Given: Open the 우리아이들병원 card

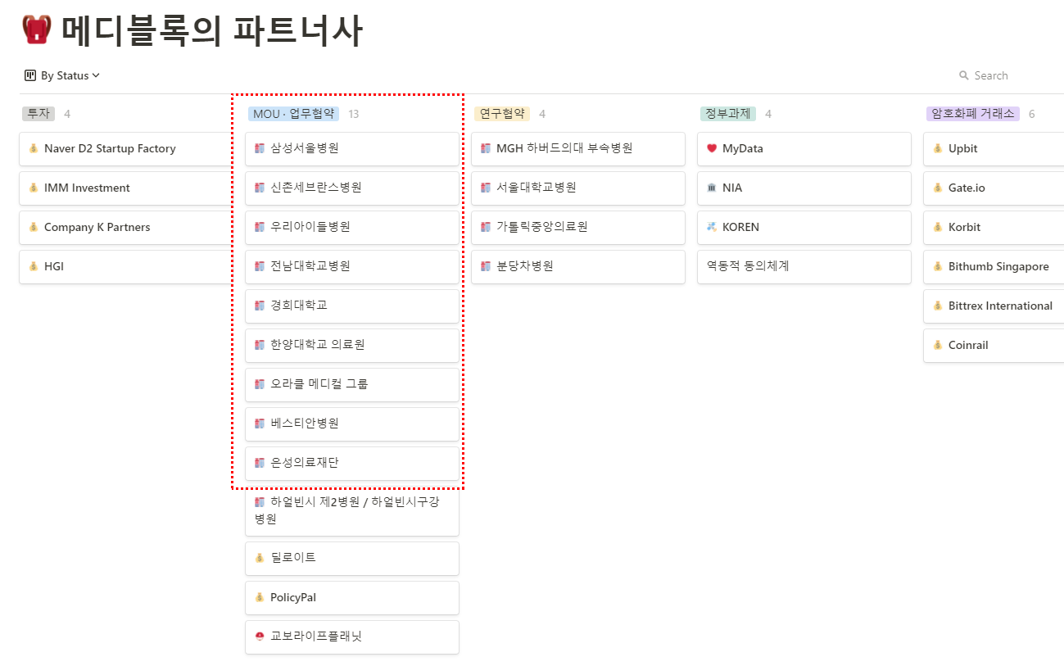Looking at the screenshot, I should coord(352,228).
